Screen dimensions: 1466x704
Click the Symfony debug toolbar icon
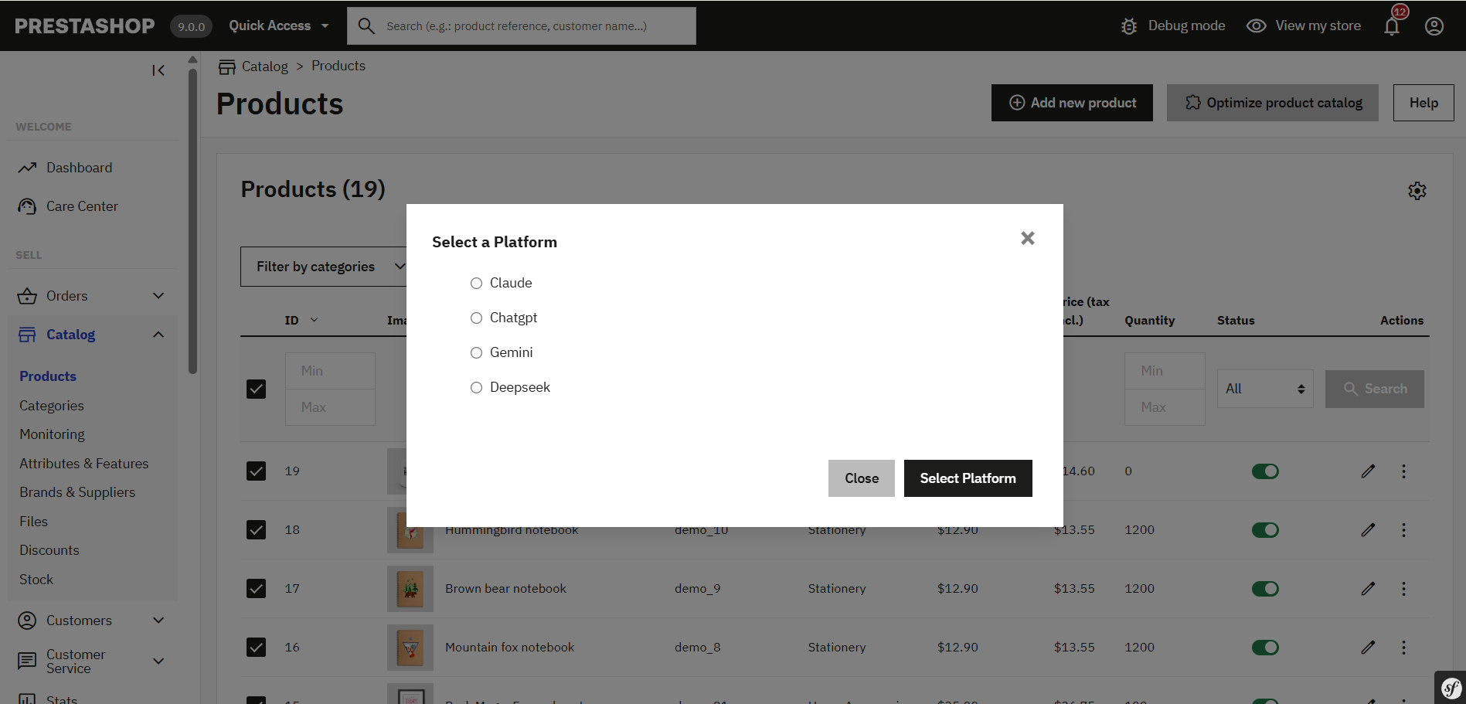pyautogui.click(x=1451, y=688)
